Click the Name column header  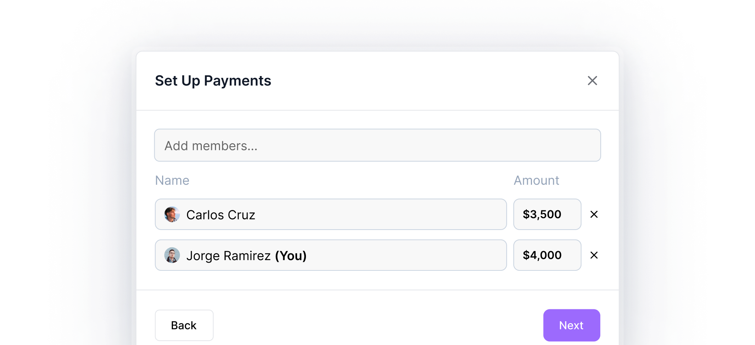click(172, 180)
